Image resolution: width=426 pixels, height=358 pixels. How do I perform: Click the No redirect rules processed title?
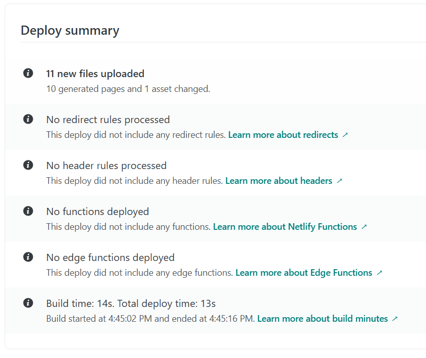coord(108,120)
